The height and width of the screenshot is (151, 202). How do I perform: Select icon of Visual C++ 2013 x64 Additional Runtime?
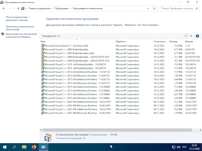(42, 87)
